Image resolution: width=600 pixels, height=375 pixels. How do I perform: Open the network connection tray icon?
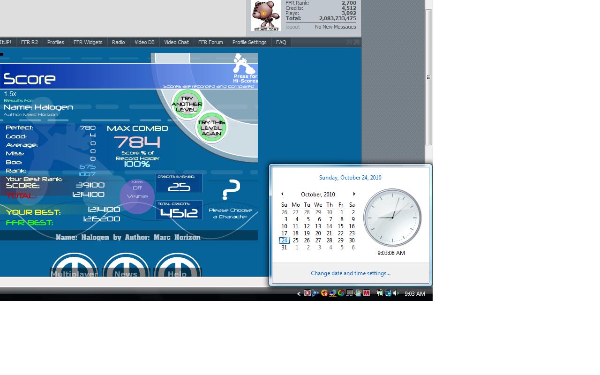[388, 293]
